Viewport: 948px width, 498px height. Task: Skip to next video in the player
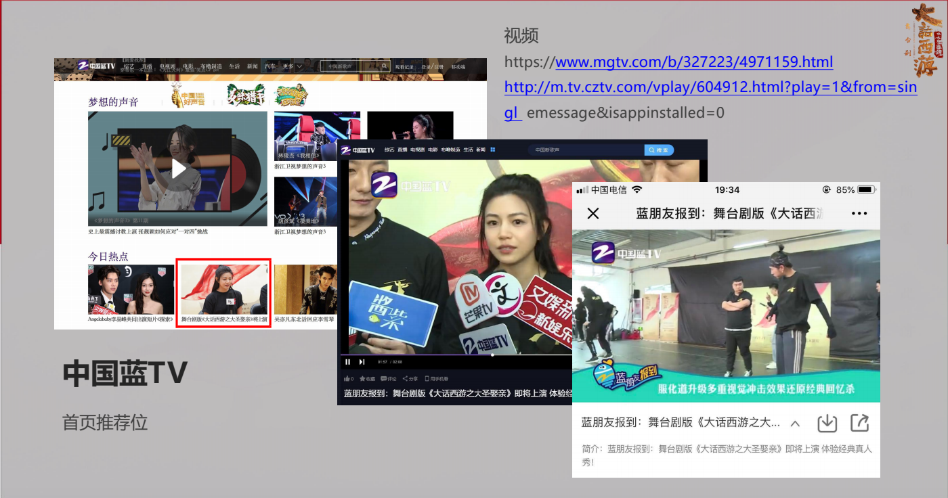pyautogui.click(x=362, y=362)
